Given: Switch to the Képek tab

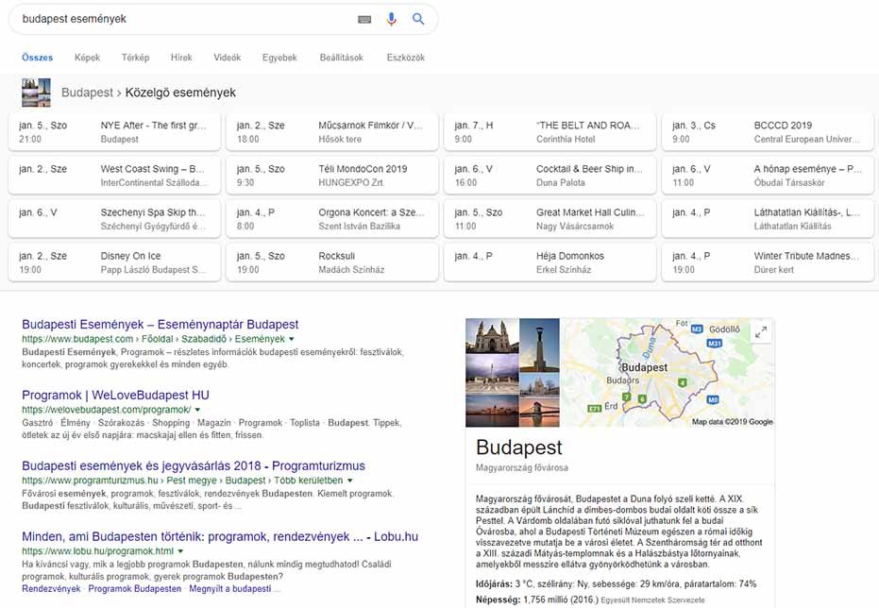Looking at the screenshot, I should pos(87,57).
